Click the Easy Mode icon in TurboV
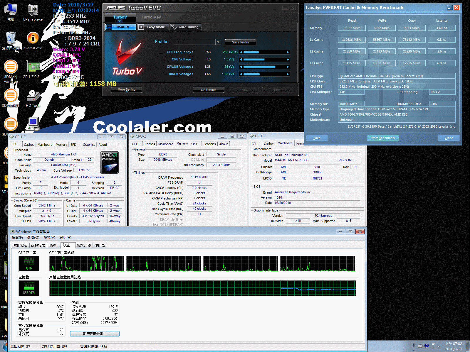Image resolution: width=470 pixels, height=352 pixels. click(141, 27)
